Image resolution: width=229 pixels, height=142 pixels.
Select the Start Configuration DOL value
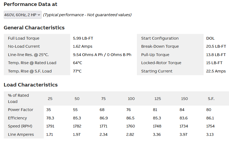[210, 38]
